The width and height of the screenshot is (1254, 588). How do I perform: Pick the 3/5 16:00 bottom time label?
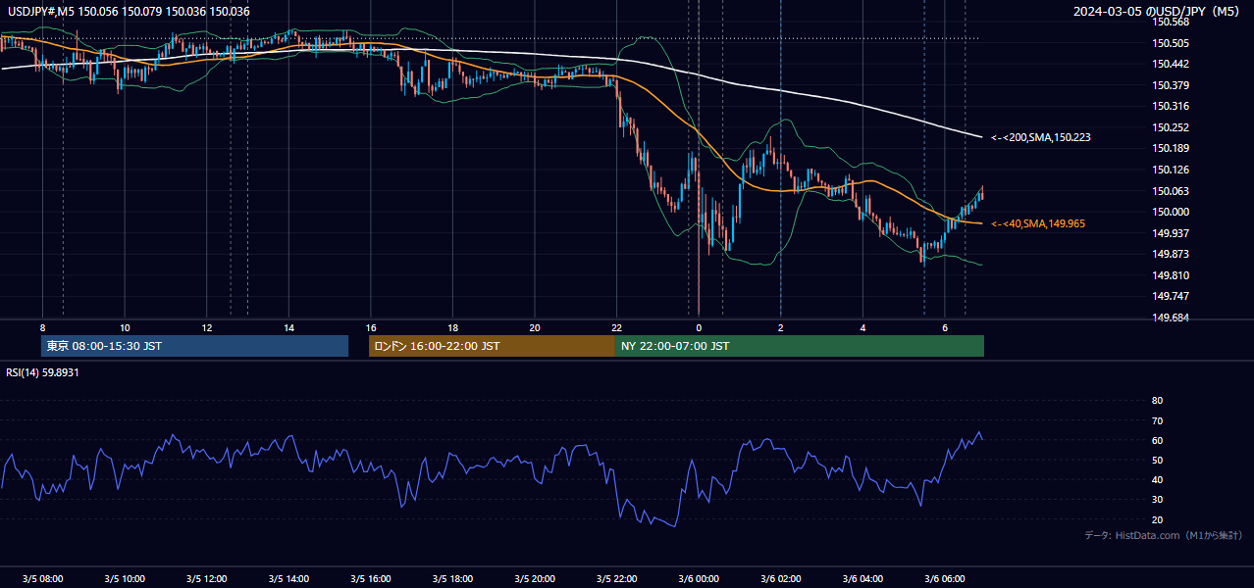tap(371, 579)
